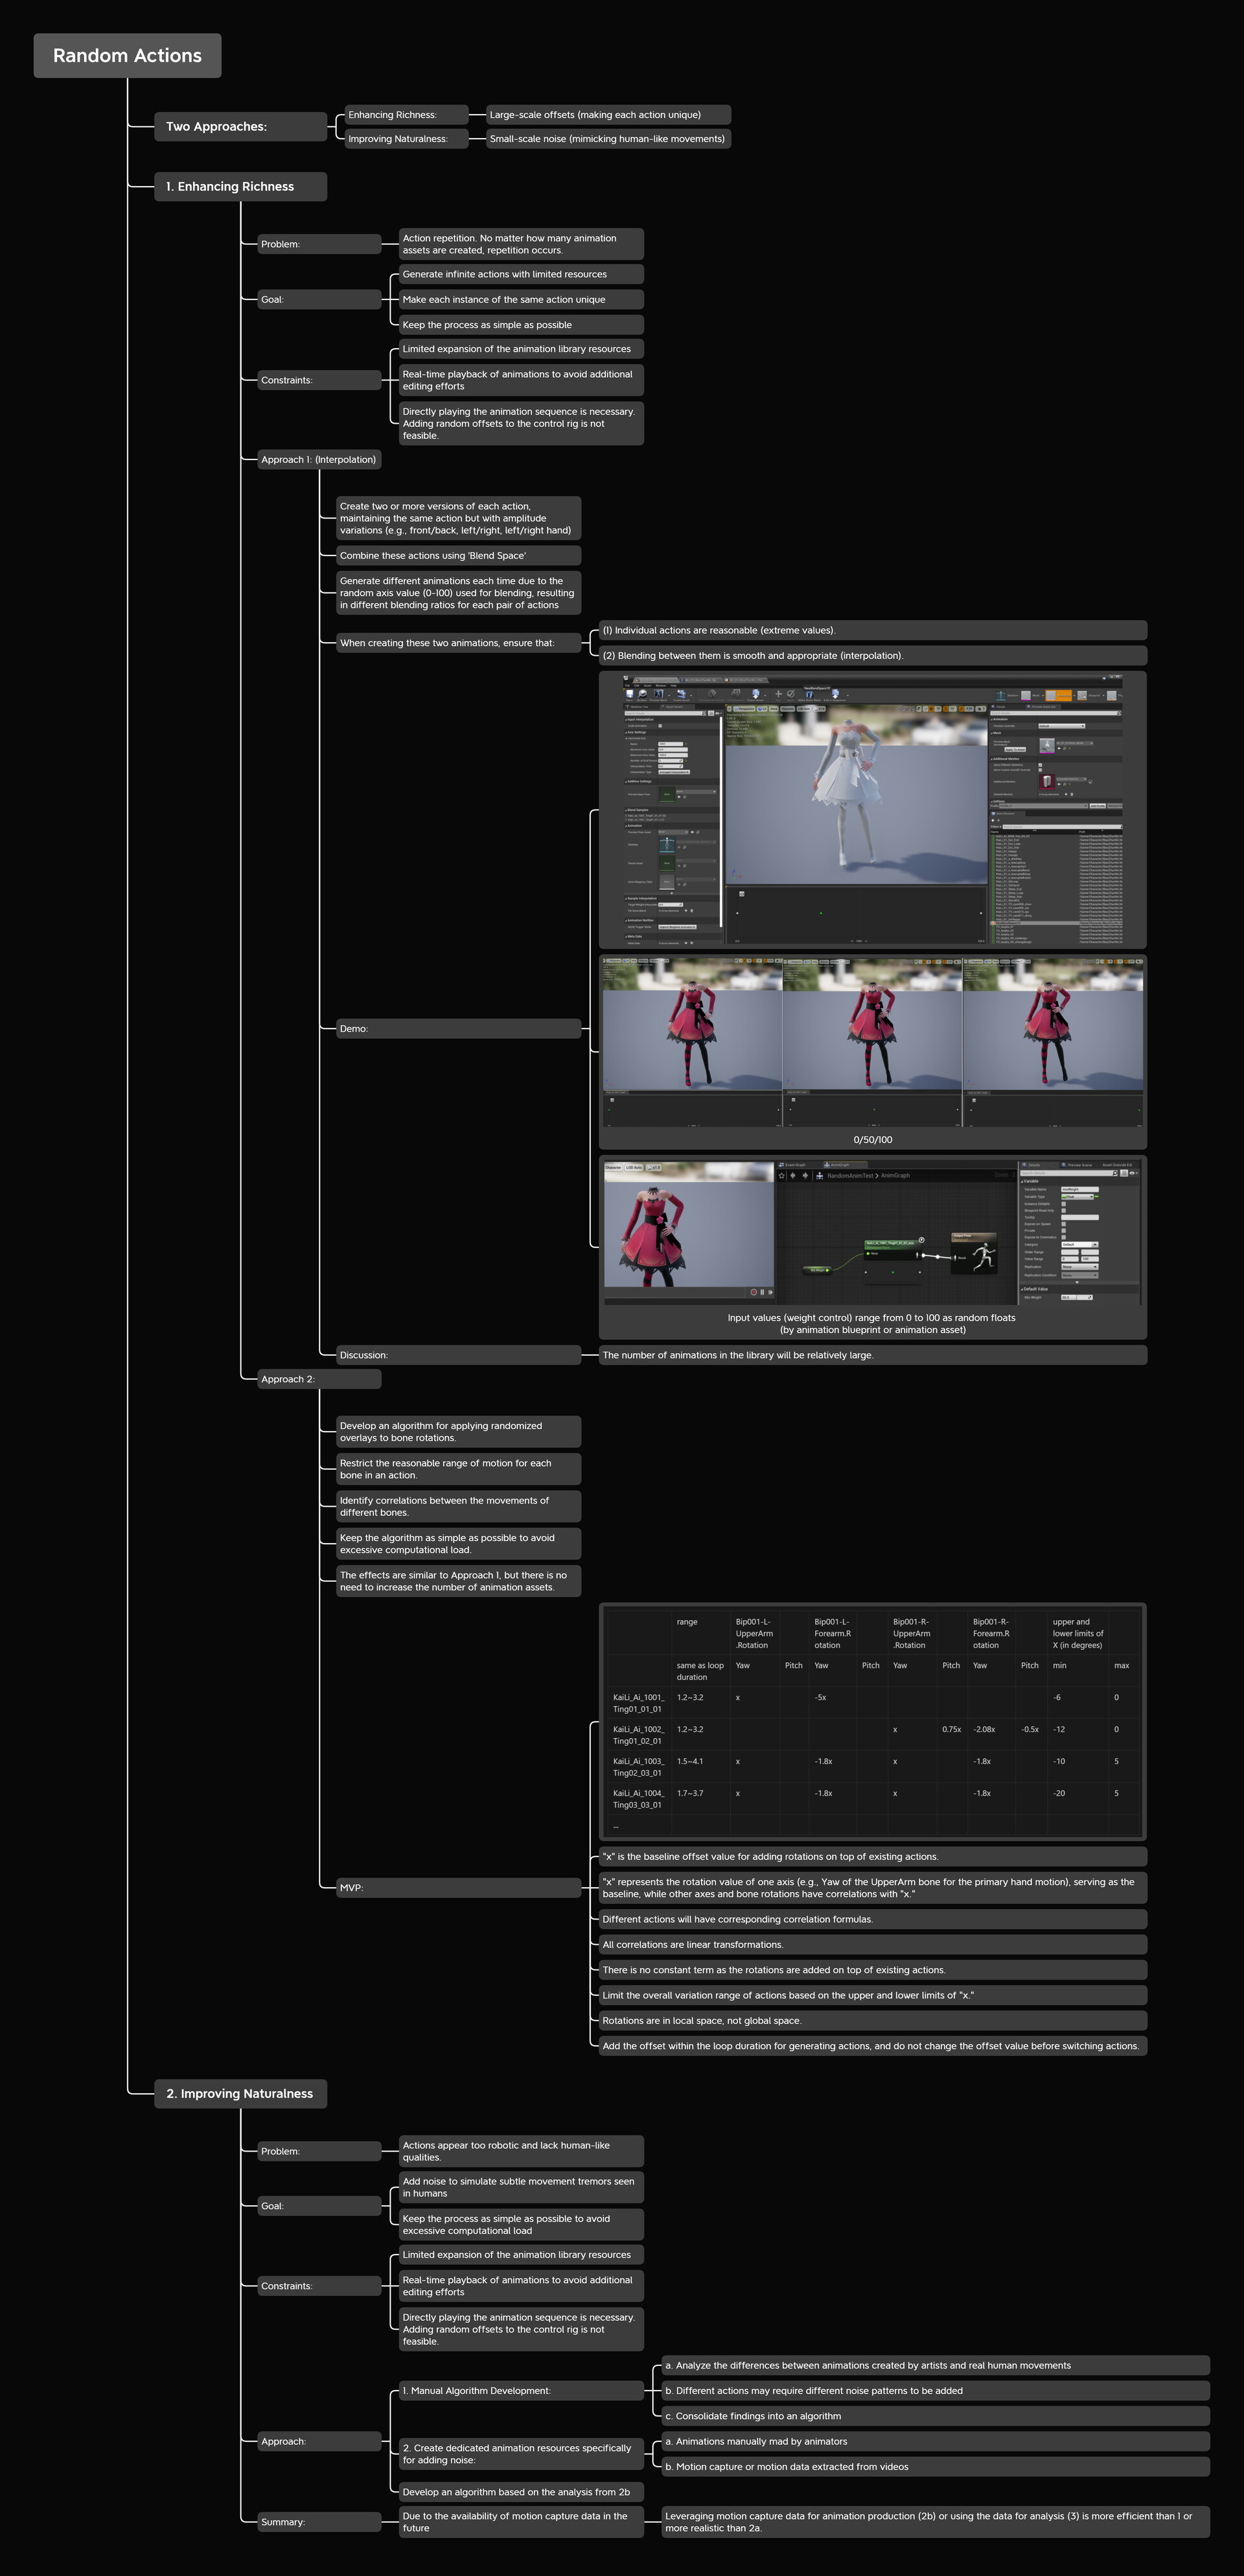Click the Apply To Asset button
1244x2576 pixels.
point(1016,750)
